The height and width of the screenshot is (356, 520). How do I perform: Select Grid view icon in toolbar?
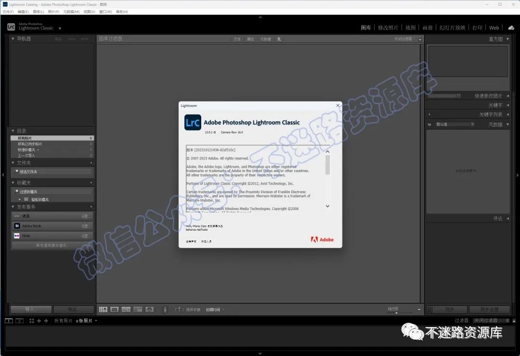tap(103, 310)
